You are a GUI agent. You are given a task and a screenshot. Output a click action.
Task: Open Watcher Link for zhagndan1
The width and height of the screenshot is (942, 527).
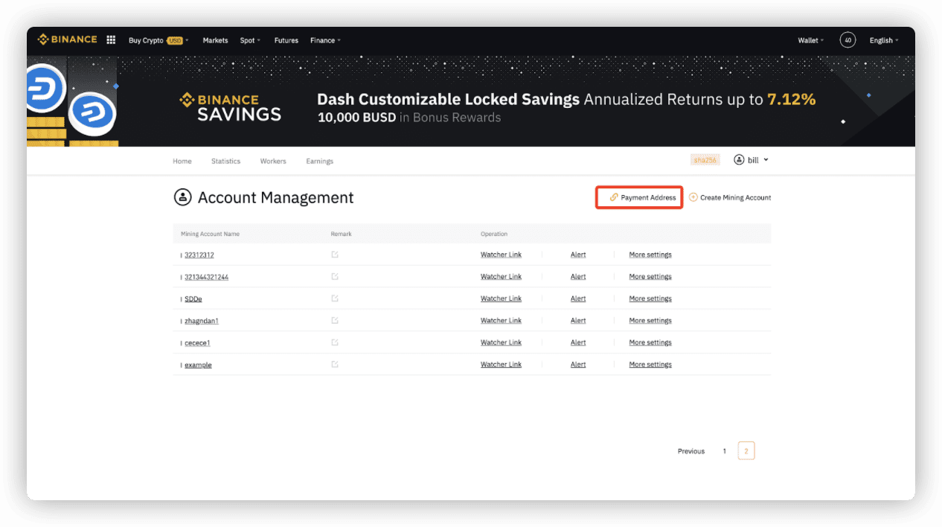click(501, 320)
